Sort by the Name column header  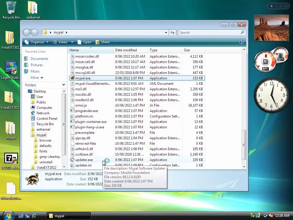pyautogui.click(x=90, y=50)
